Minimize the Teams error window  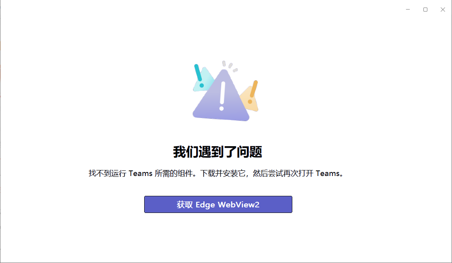click(408, 10)
